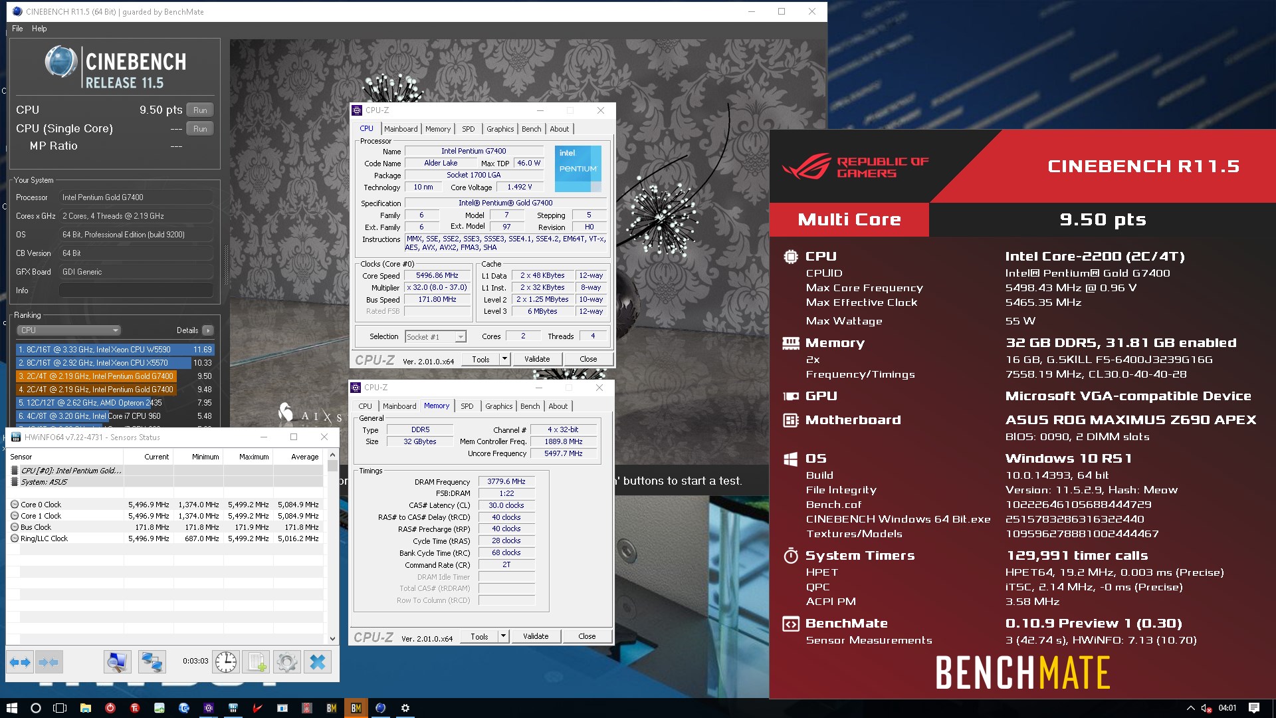Click Core Speed value 5496.86 MHz
1276x718 pixels.
click(x=437, y=275)
